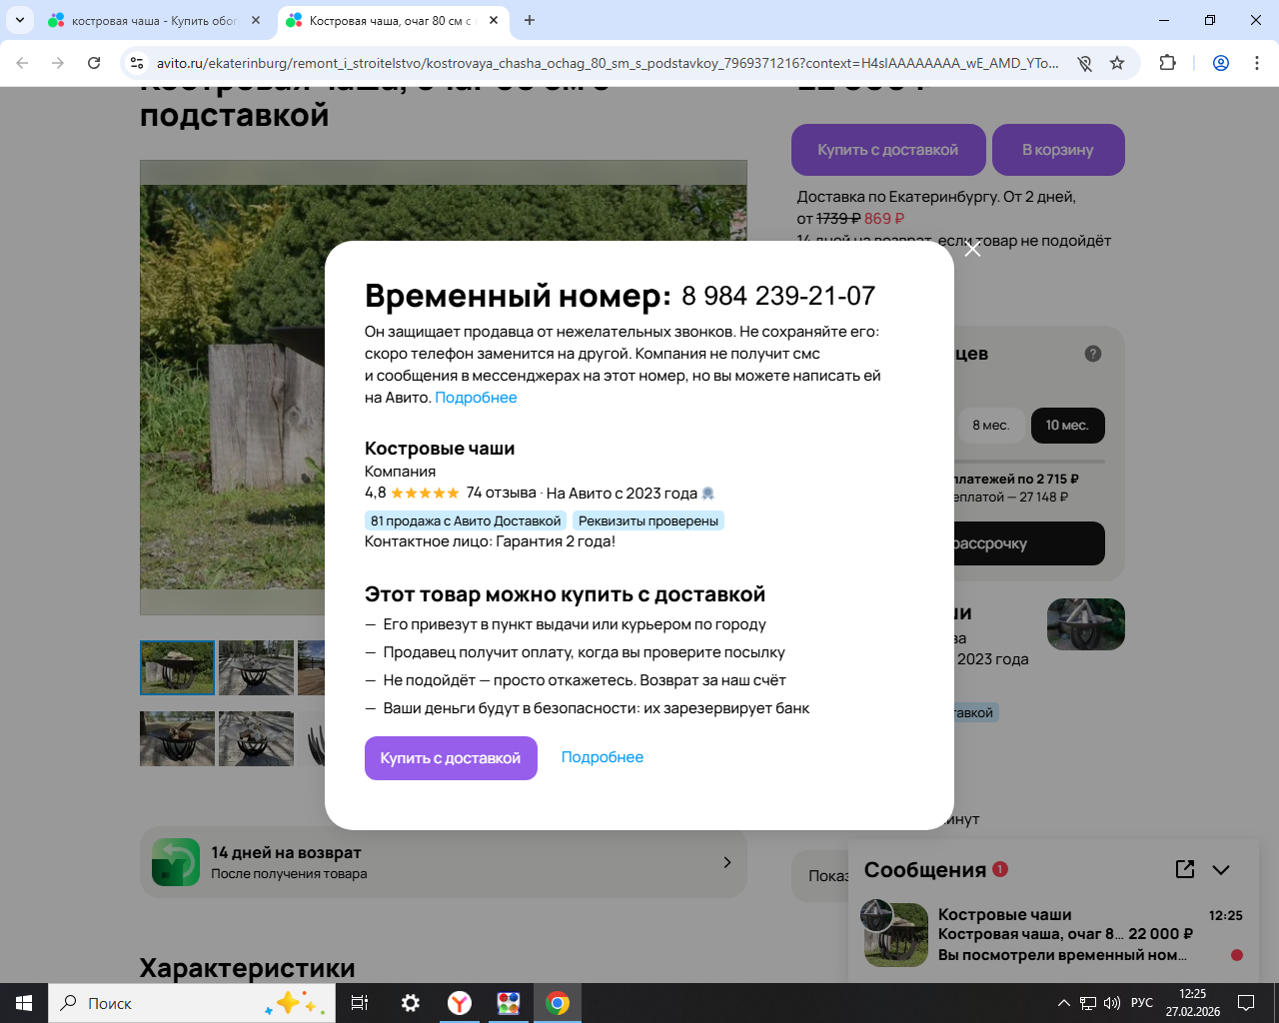Viewport: 1279px width, 1023px height.
Task: Select the first product photo thumbnail
Action: click(177, 667)
